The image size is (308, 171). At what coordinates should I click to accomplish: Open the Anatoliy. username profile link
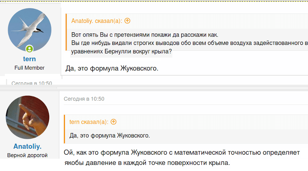(x=27, y=146)
